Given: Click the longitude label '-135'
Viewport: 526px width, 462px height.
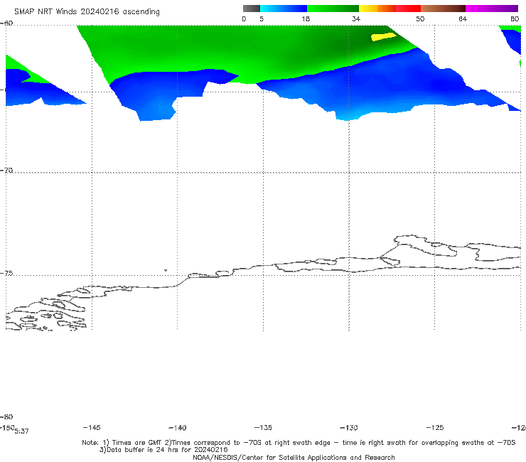Looking at the screenshot, I should tap(263, 427).
